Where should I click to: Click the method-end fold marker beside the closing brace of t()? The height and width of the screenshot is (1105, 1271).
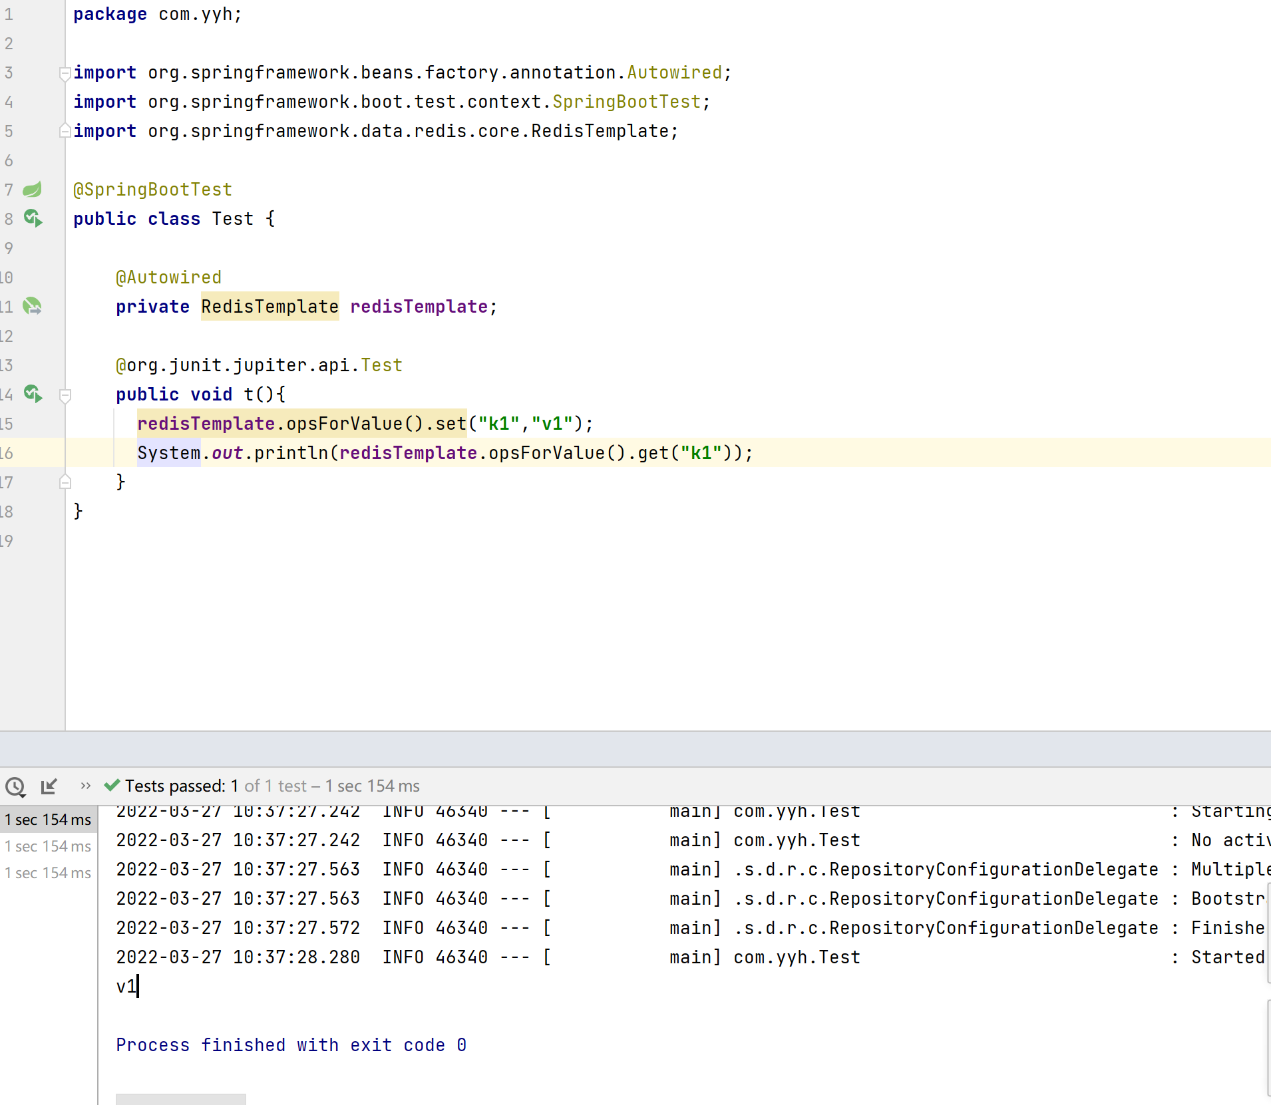click(65, 482)
